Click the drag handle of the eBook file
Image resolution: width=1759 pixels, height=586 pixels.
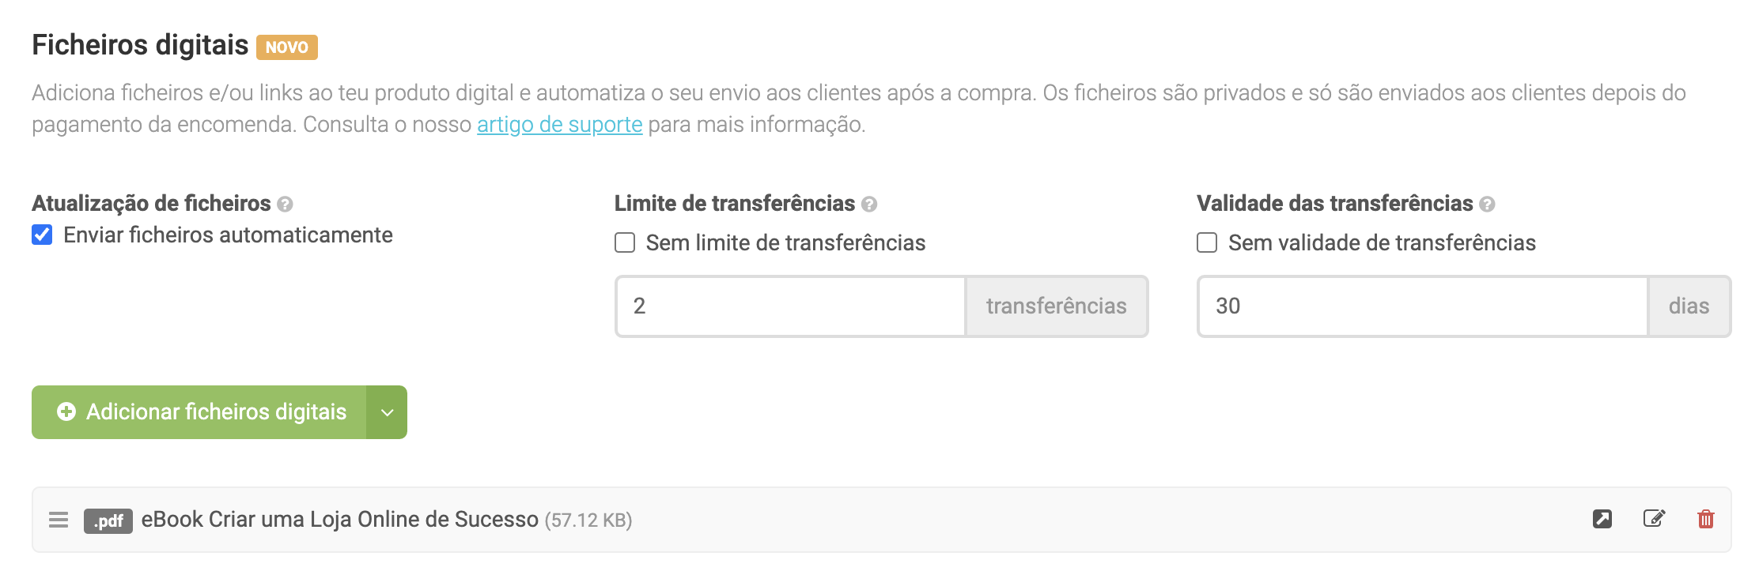pos(59,520)
